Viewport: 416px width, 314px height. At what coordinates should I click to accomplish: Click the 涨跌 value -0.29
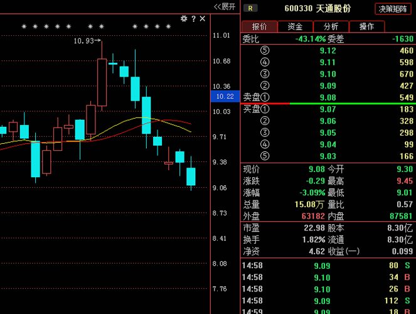(x=316, y=181)
